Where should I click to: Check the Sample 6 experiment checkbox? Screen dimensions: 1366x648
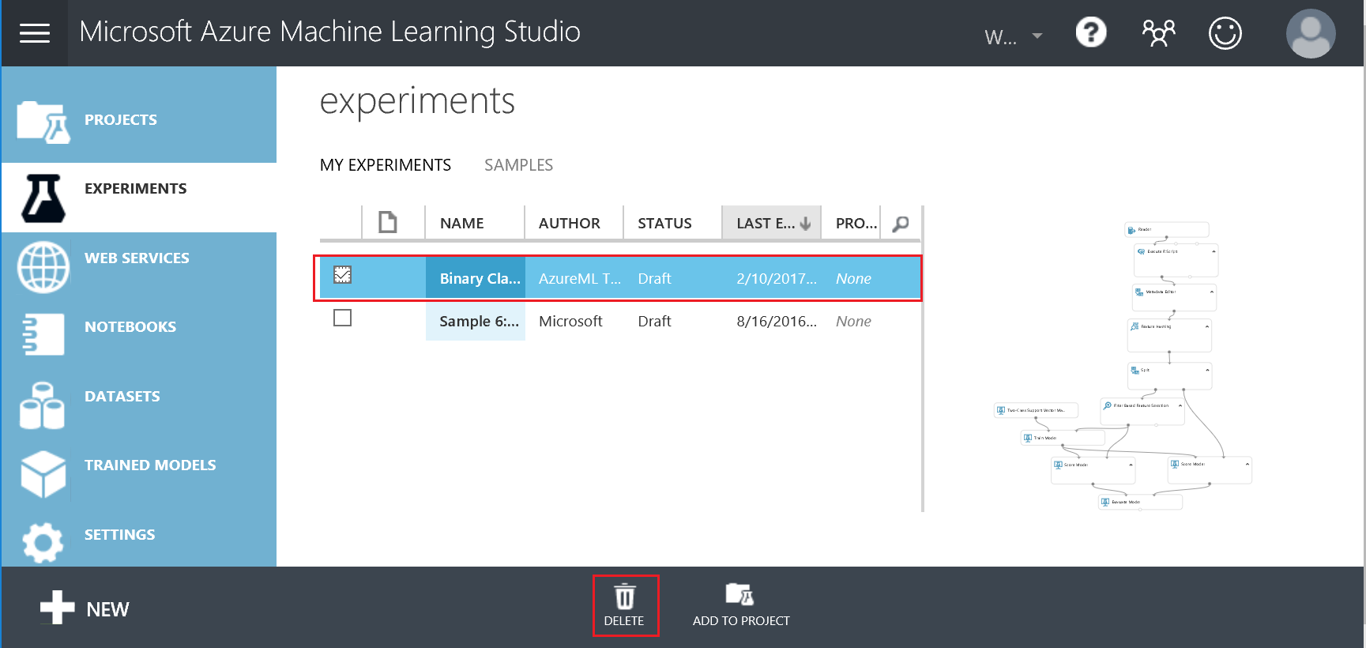pos(342,318)
